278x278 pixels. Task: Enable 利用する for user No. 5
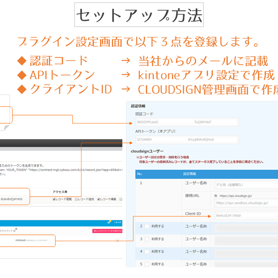pos(147,264)
